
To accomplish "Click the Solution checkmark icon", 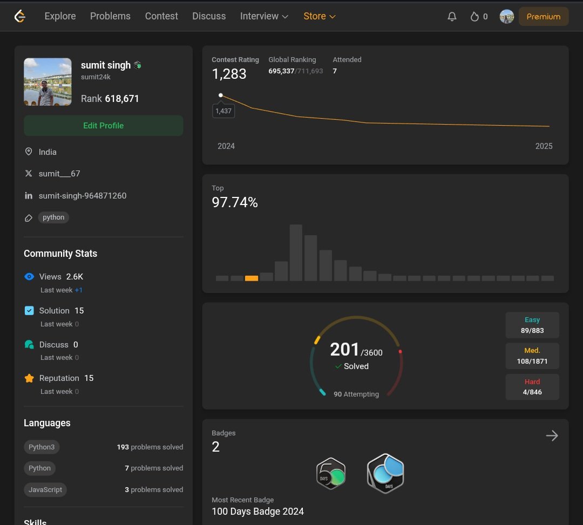I will coord(29,311).
